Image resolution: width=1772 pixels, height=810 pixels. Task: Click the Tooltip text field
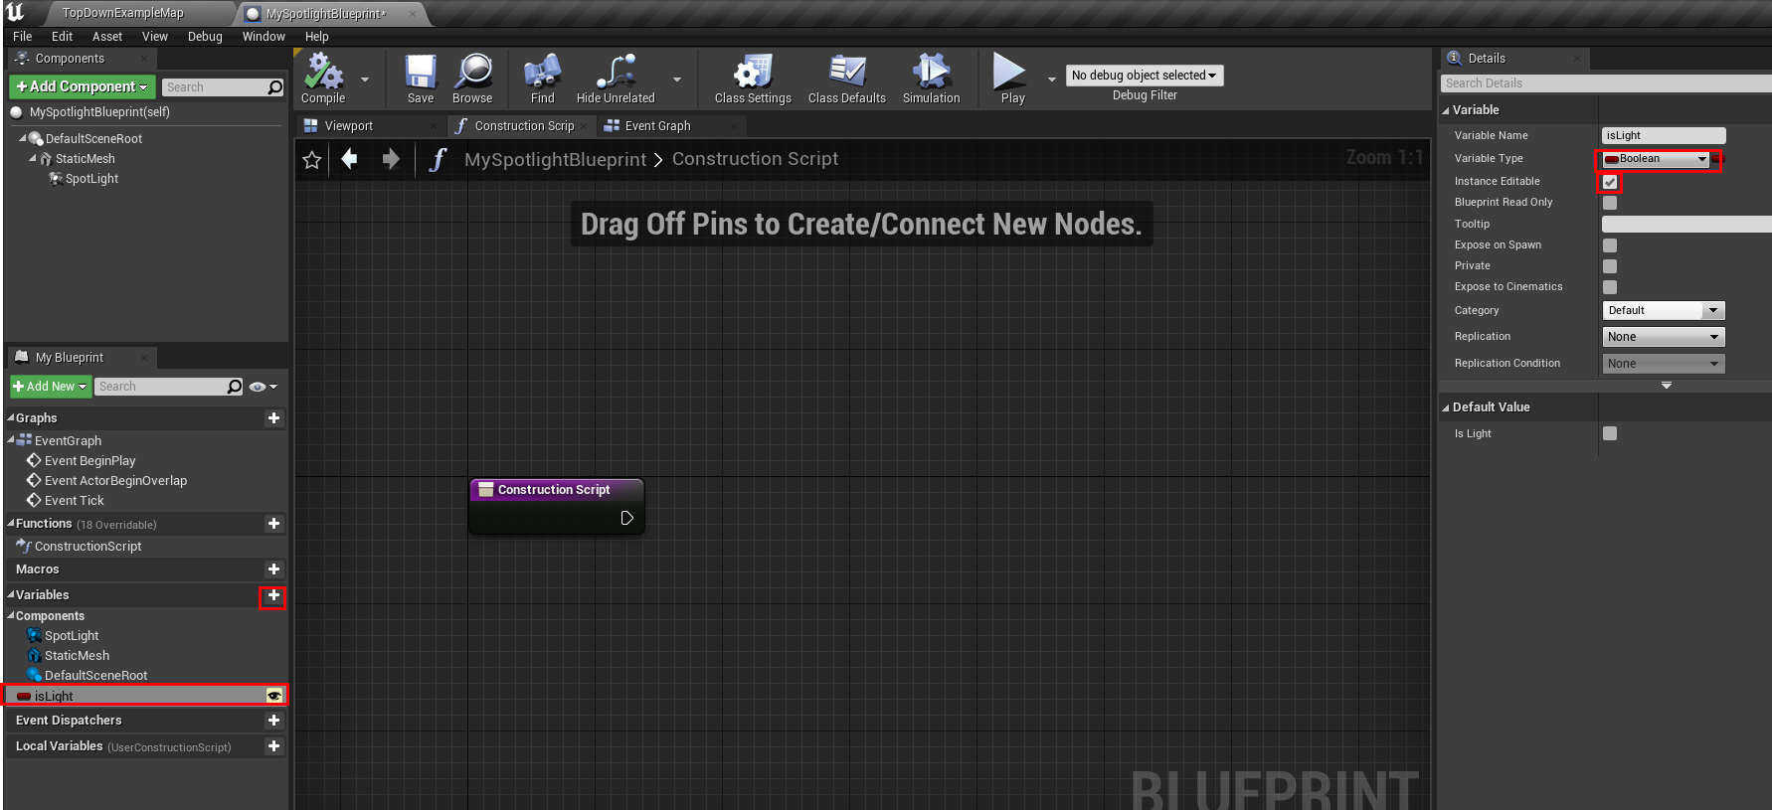pos(1686,225)
